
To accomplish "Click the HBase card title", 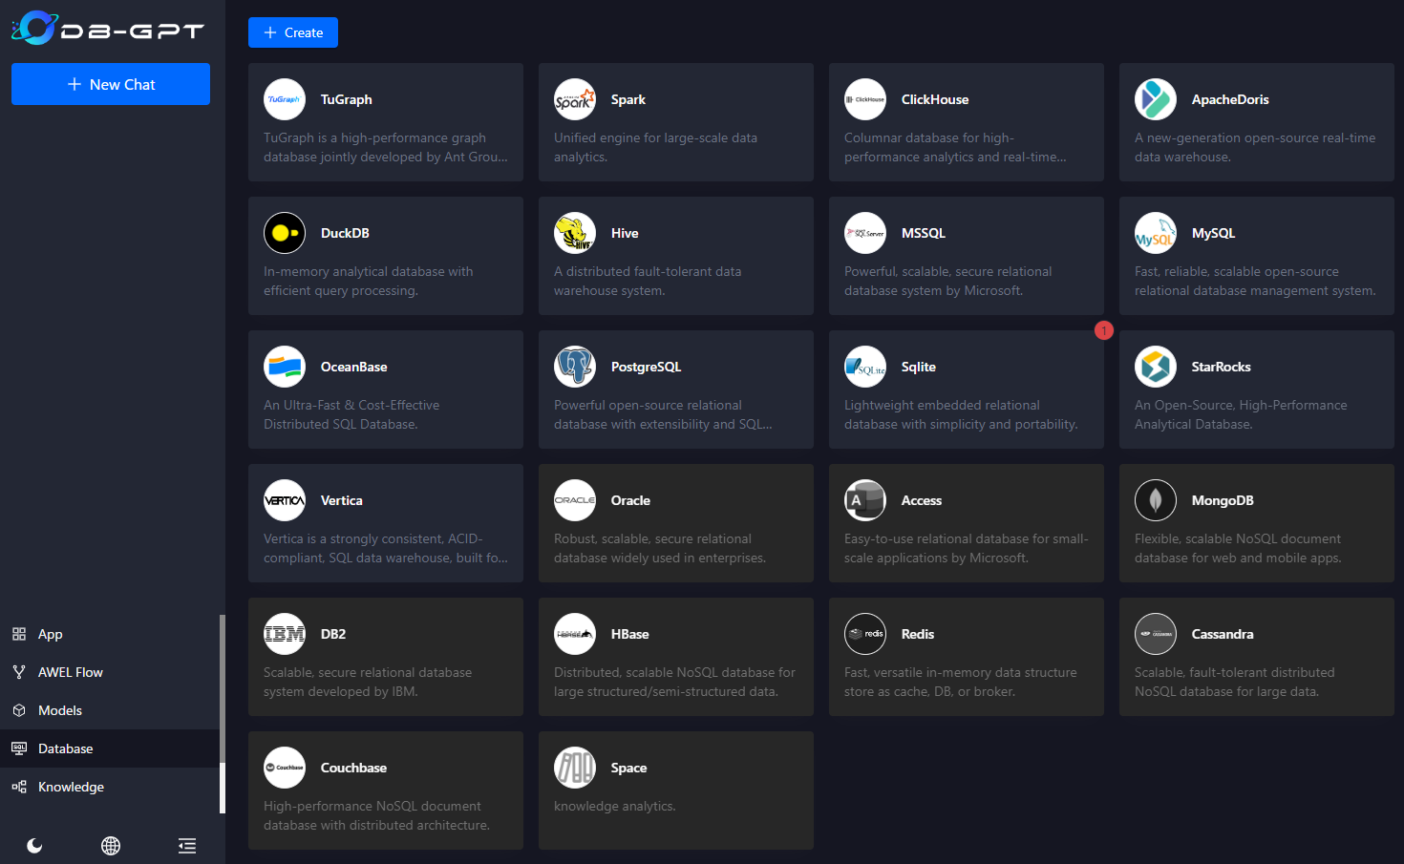I will (x=630, y=634).
